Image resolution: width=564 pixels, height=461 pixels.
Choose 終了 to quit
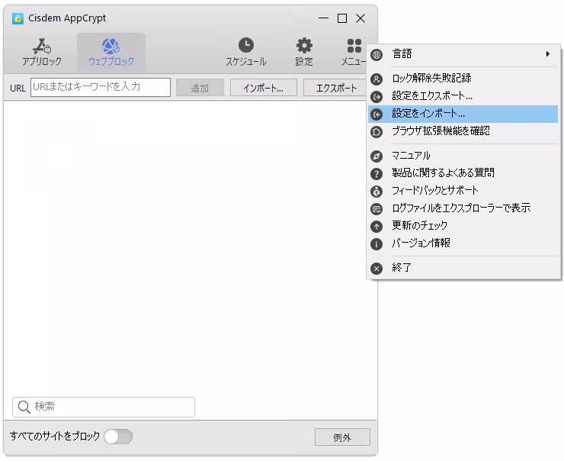click(x=463, y=268)
